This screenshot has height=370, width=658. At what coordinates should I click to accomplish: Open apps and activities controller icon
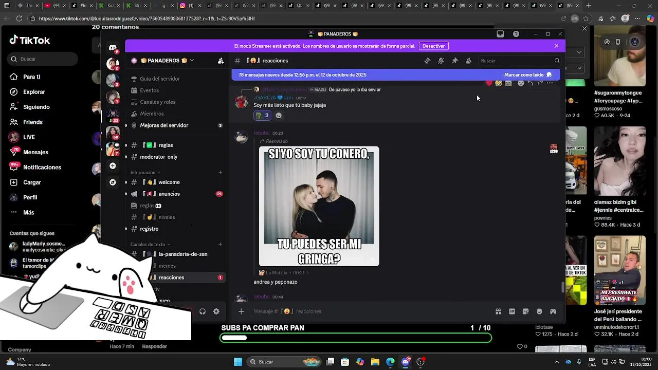click(553, 311)
